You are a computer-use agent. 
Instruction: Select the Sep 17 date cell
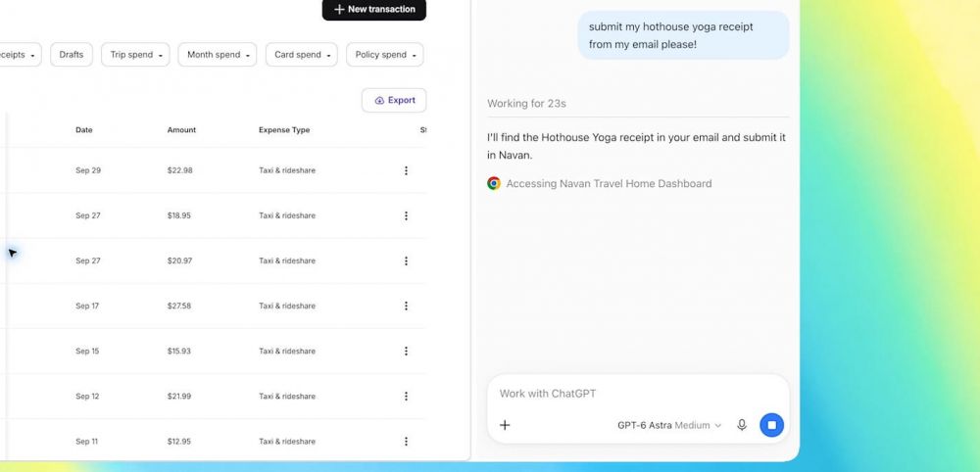(x=87, y=306)
